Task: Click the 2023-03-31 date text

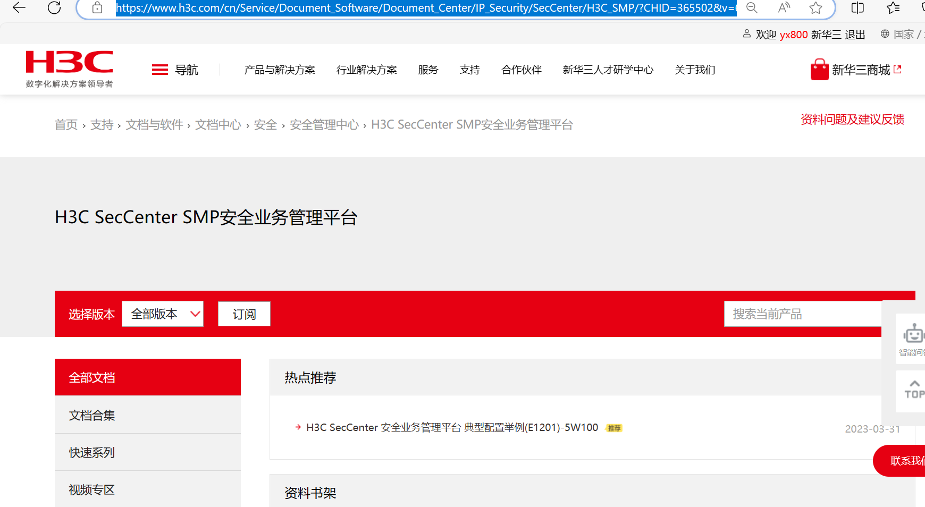Action: [872, 429]
